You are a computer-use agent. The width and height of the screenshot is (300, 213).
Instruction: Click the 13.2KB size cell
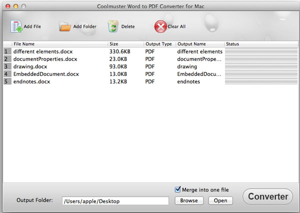(118, 81)
